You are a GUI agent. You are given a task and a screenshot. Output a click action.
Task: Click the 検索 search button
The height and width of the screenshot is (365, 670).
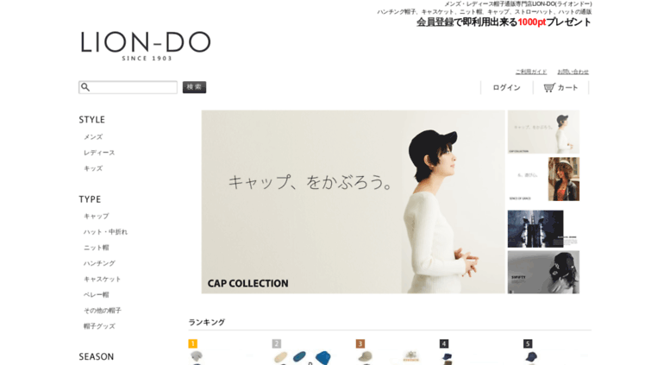tap(194, 87)
